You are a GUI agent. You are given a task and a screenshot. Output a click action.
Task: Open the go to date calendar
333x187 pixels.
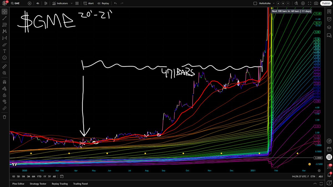click(62, 176)
